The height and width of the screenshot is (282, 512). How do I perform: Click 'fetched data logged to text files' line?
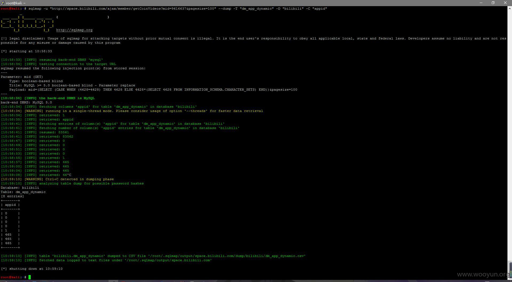click(x=106, y=260)
